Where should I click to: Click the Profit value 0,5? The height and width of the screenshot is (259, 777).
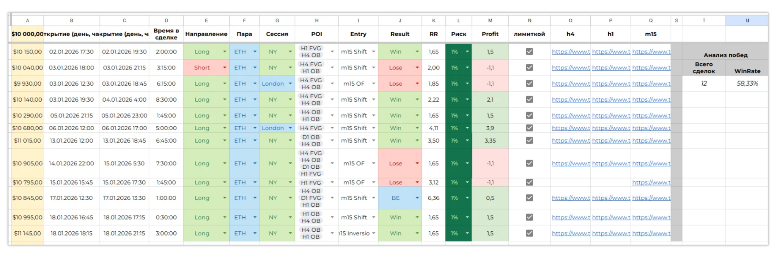coord(490,198)
